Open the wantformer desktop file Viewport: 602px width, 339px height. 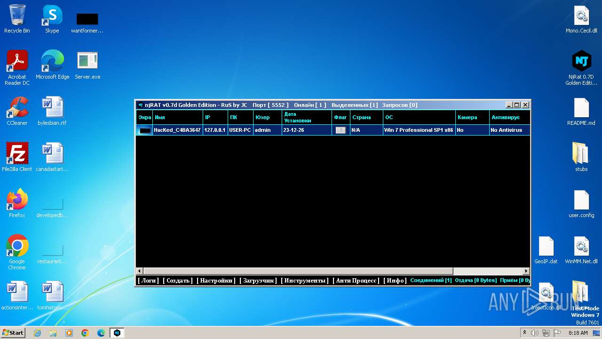pyautogui.click(x=87, y=23)
